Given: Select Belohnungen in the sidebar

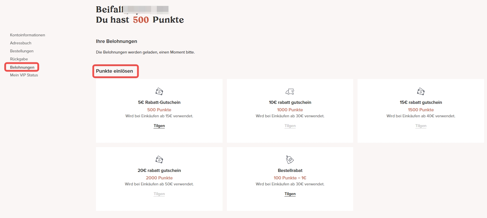Looking at the screenshot, I should (x=22, y=67).
